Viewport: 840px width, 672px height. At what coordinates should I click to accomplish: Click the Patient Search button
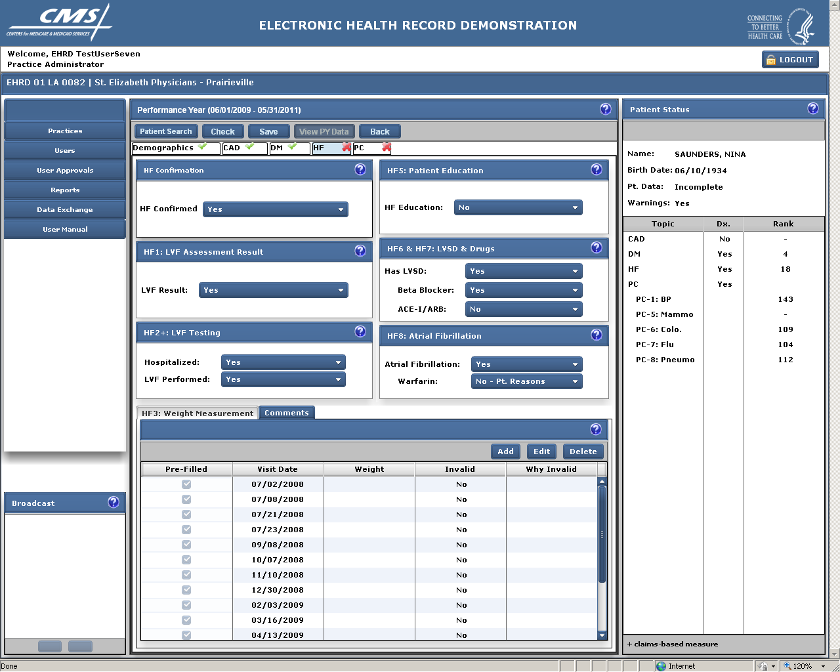[x=166, y=131]
